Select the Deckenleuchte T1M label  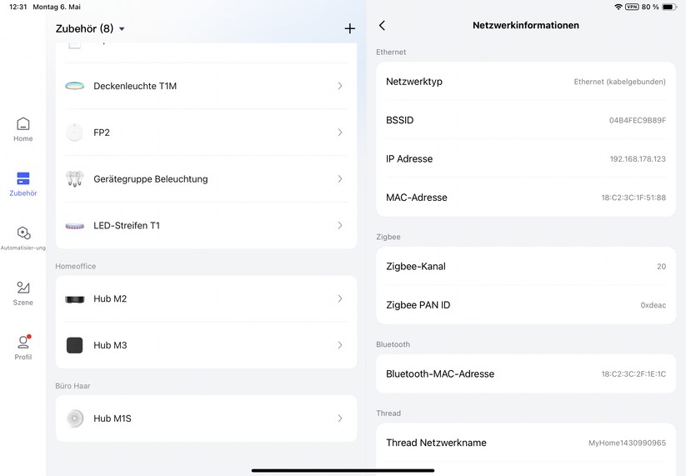pos(135,86)
